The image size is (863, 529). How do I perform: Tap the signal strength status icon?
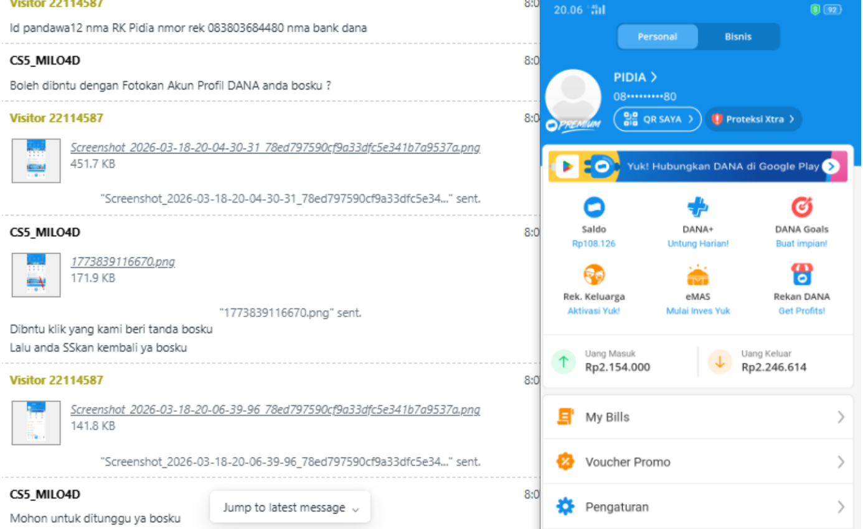598,9
